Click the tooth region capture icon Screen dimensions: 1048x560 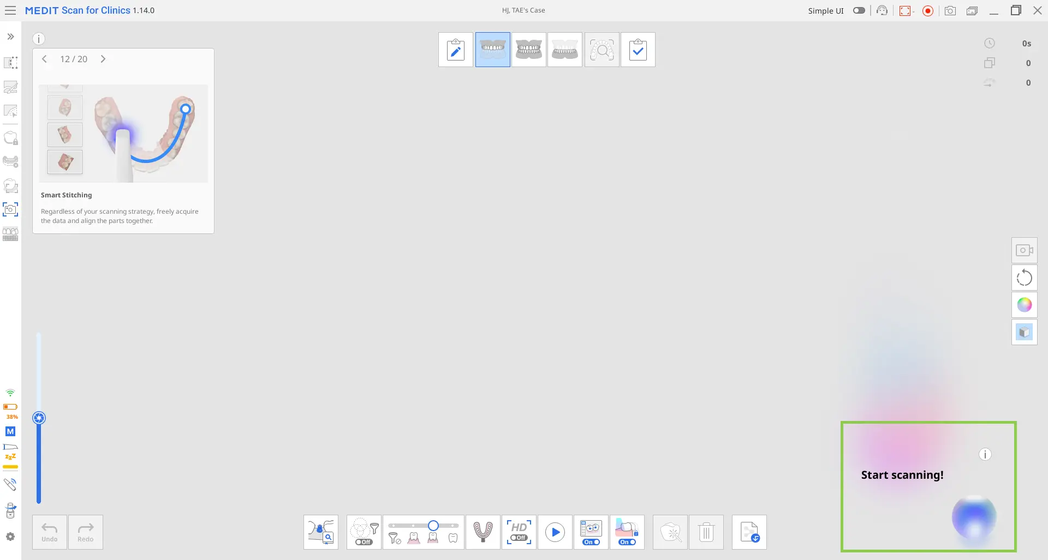pyautogui.click(x=10, y=185)
